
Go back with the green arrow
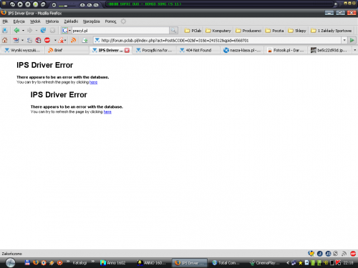pos(16,30)
